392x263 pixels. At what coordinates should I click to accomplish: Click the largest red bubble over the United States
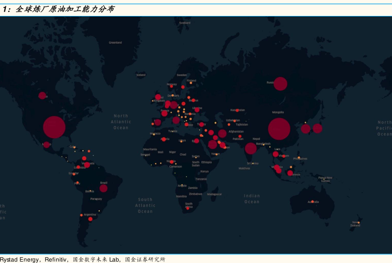54,127
